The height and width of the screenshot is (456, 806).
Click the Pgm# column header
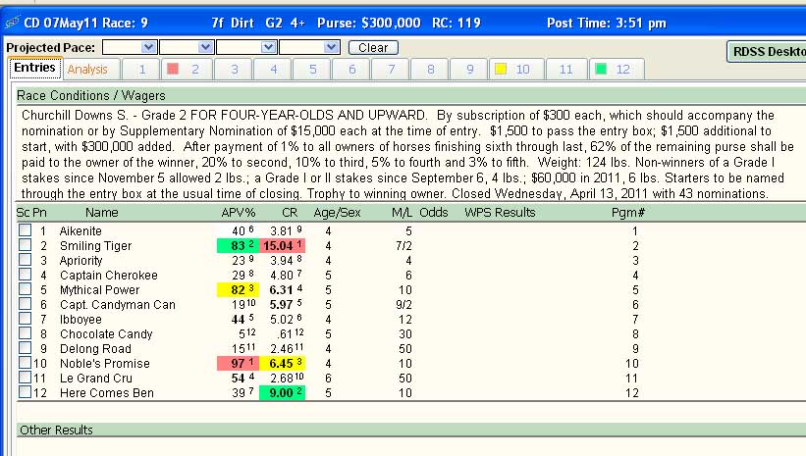pos(627,213)
